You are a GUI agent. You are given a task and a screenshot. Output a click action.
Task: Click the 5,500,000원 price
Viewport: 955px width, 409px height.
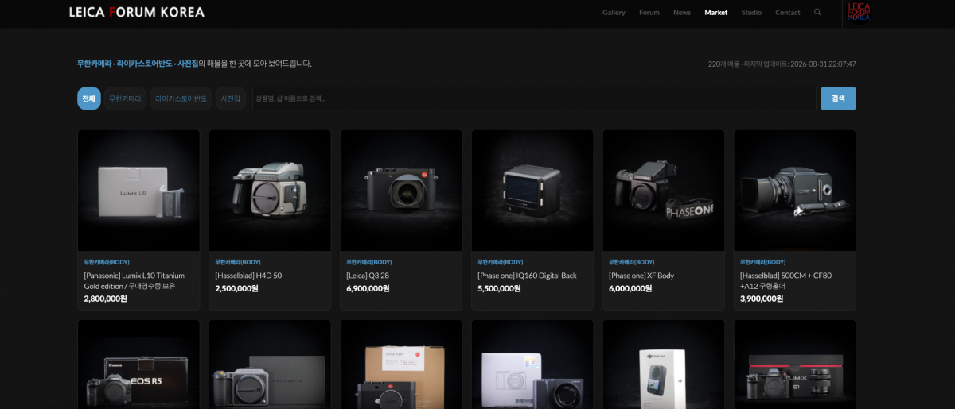click(499, 289)
